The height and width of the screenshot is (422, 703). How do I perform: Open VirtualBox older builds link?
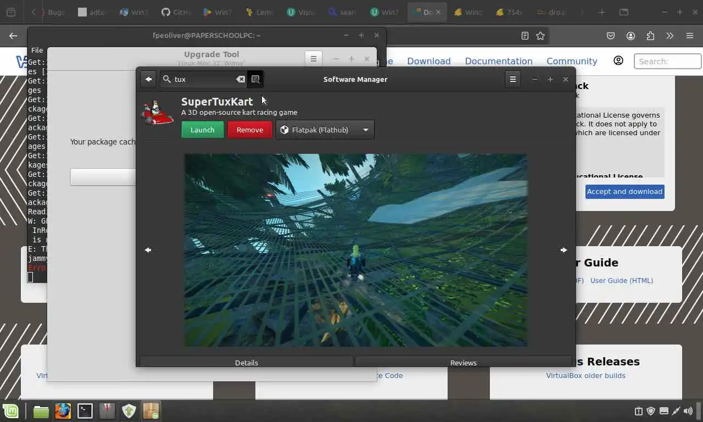tap(585, 375)
